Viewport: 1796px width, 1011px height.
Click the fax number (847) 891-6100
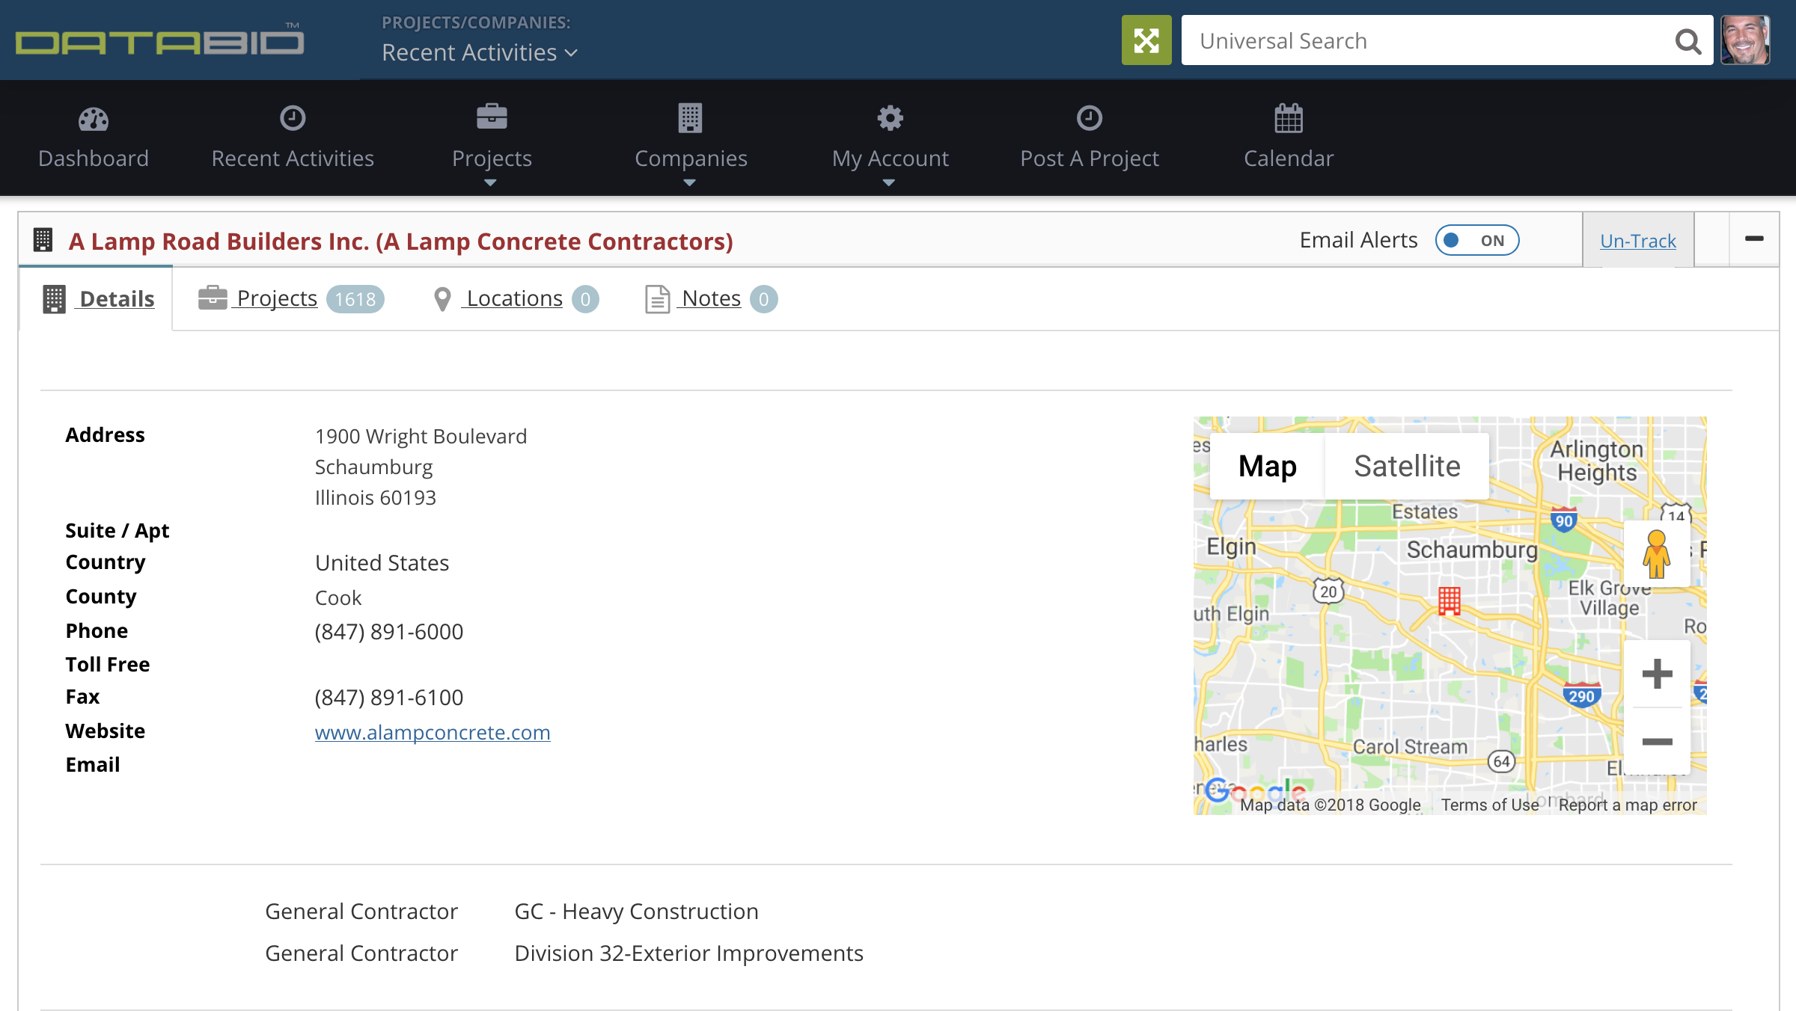click(x=389, y=698)
